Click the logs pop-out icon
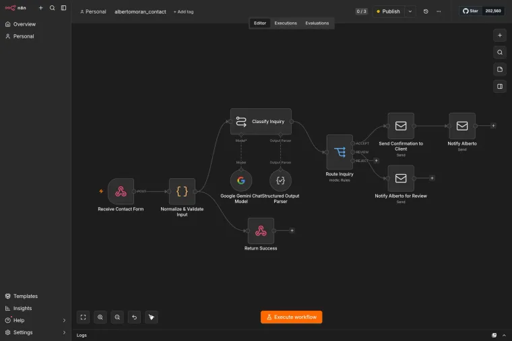Image resolution: width=512 pixels, height=341 pixels. tap(494, 336)
